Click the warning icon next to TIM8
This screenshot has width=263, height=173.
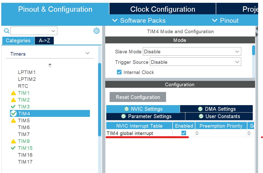tap(13, 141)
